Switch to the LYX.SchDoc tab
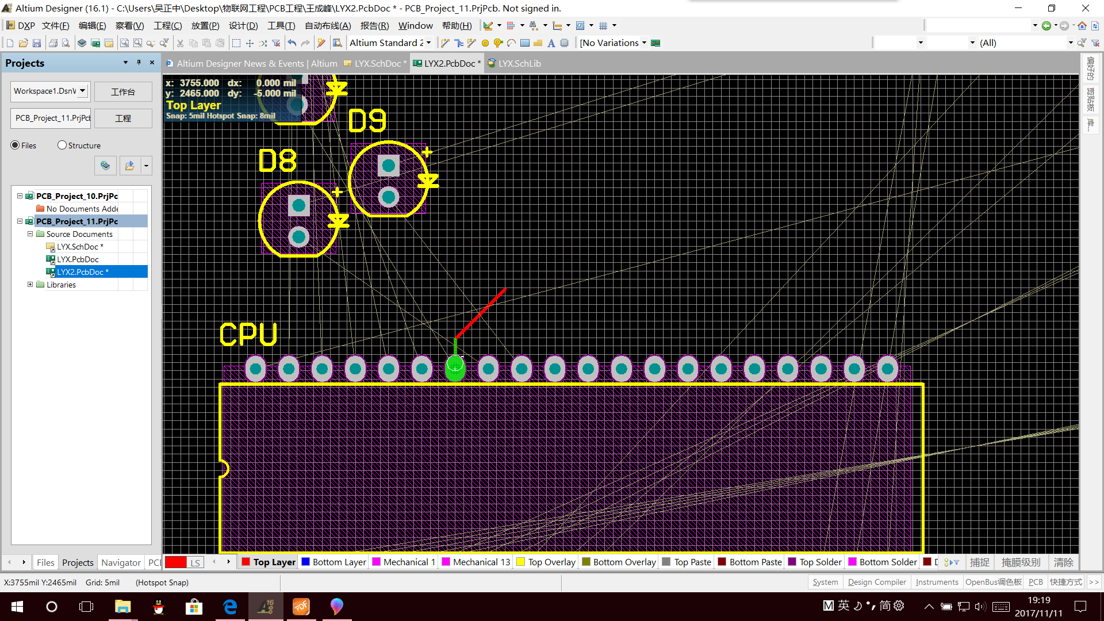This screenshot has height=621, width=1104. 375,64
